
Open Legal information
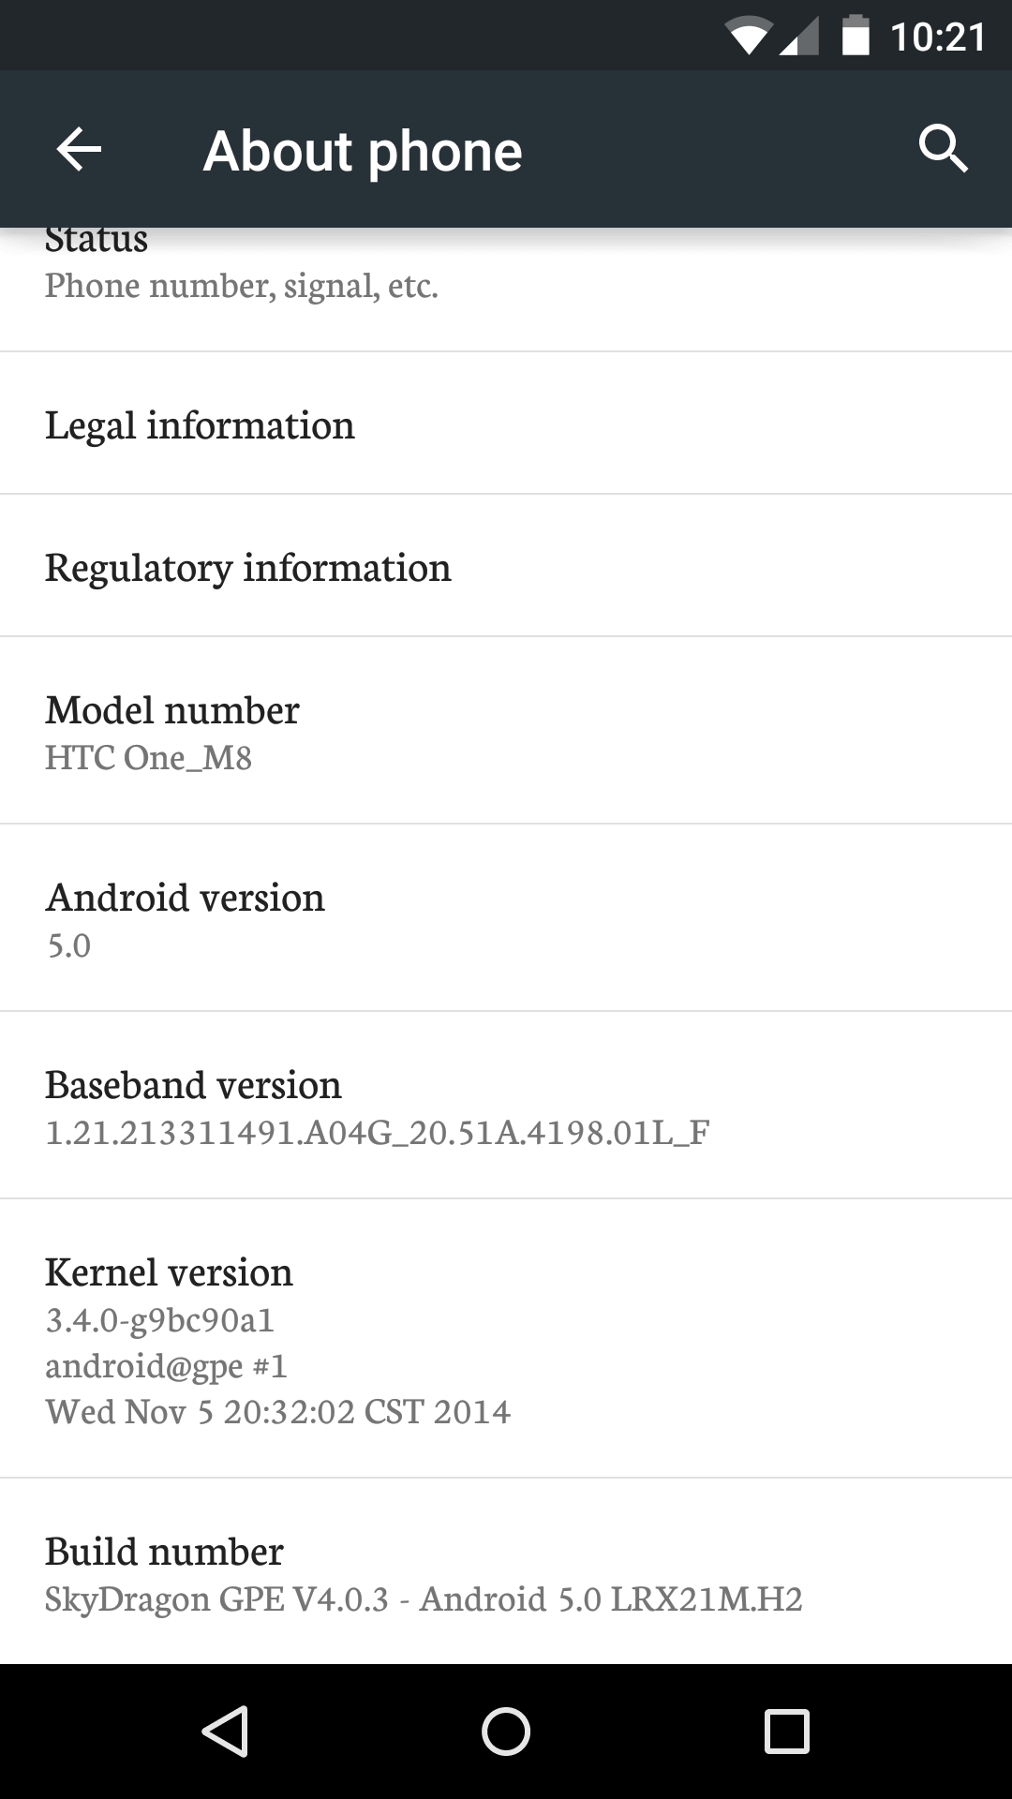[x=506, y=424]
